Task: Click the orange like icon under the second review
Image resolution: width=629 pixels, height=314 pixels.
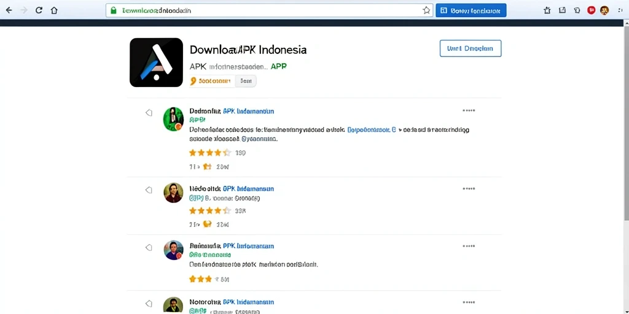Action: [x=207, y=224]
